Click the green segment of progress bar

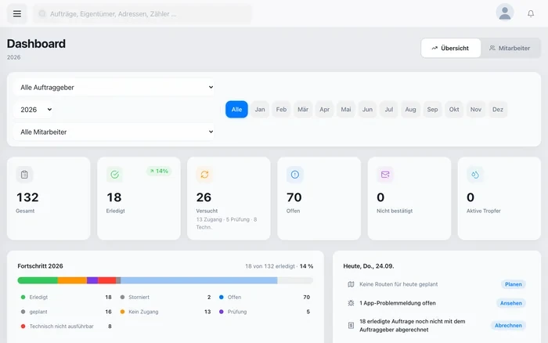38,280
